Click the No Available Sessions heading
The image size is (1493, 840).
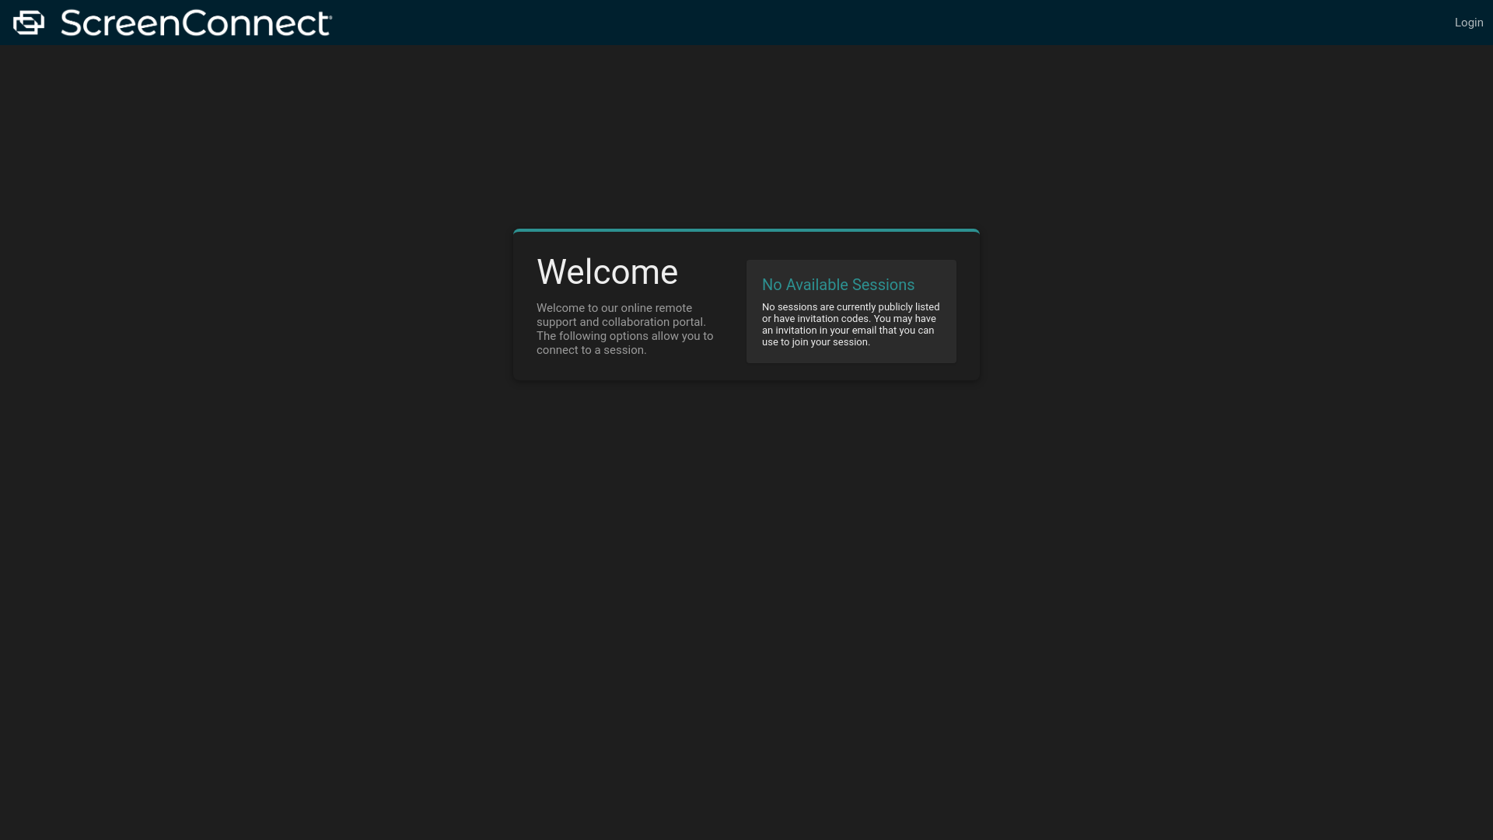pyautogui.click(x=837, y=285)
